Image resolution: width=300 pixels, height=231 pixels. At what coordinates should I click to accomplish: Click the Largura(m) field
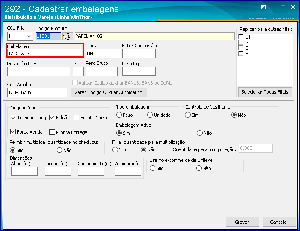[x=58, y=171]
